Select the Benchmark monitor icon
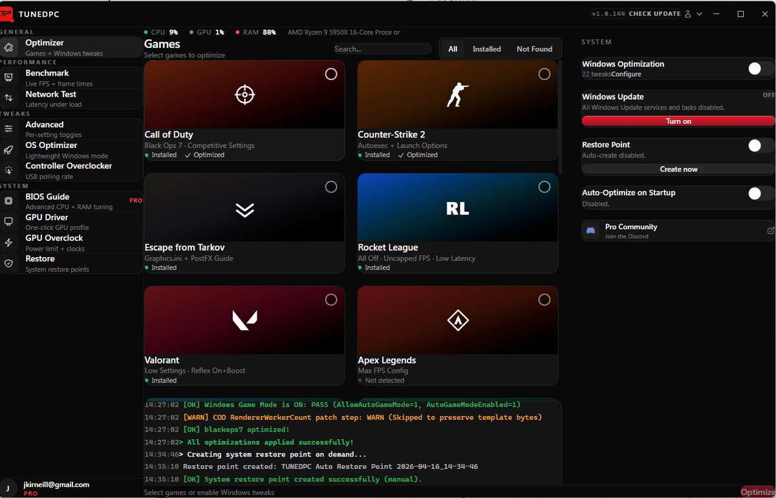The height and width of the screenshot is (498, 776). coord(8,78)
